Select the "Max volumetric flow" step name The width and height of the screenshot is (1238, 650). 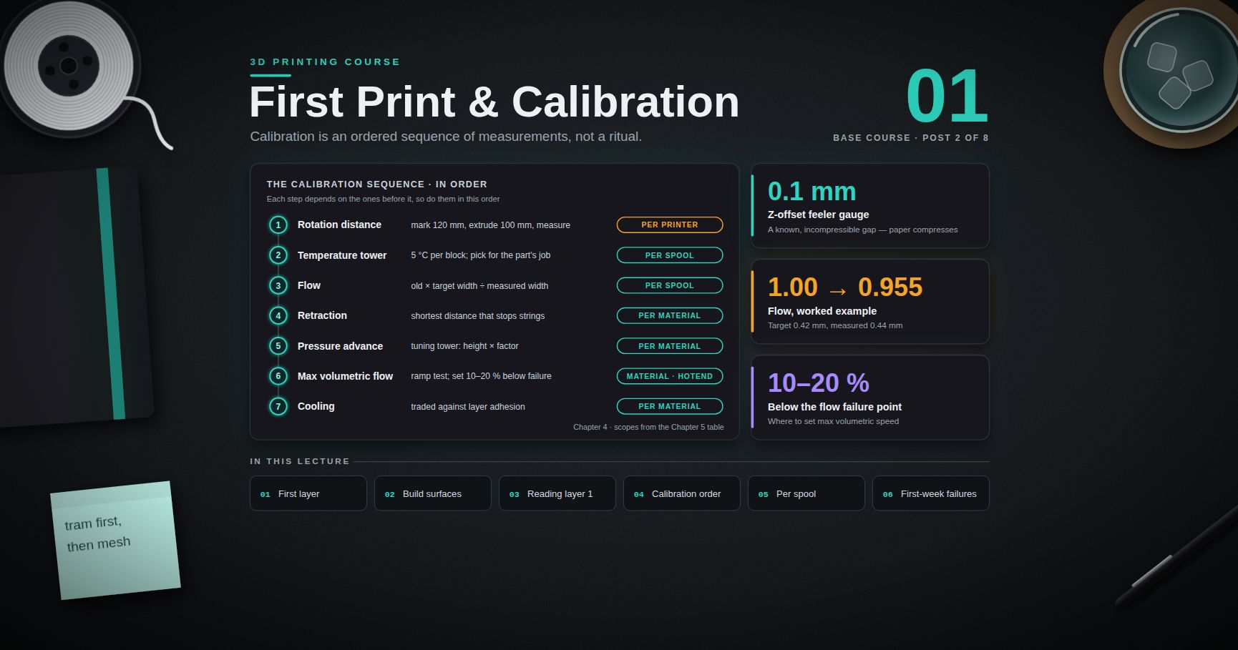[345, 376]
